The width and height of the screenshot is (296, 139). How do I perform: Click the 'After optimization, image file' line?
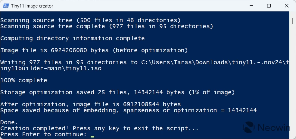[91, 104]
